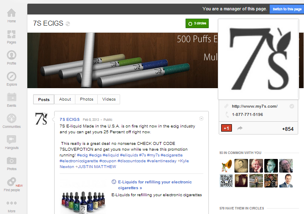The width and height of the screenshot is (304, 214).
Task: Click phone number 1-877-771-5196
Action: (x=247, y=115)
